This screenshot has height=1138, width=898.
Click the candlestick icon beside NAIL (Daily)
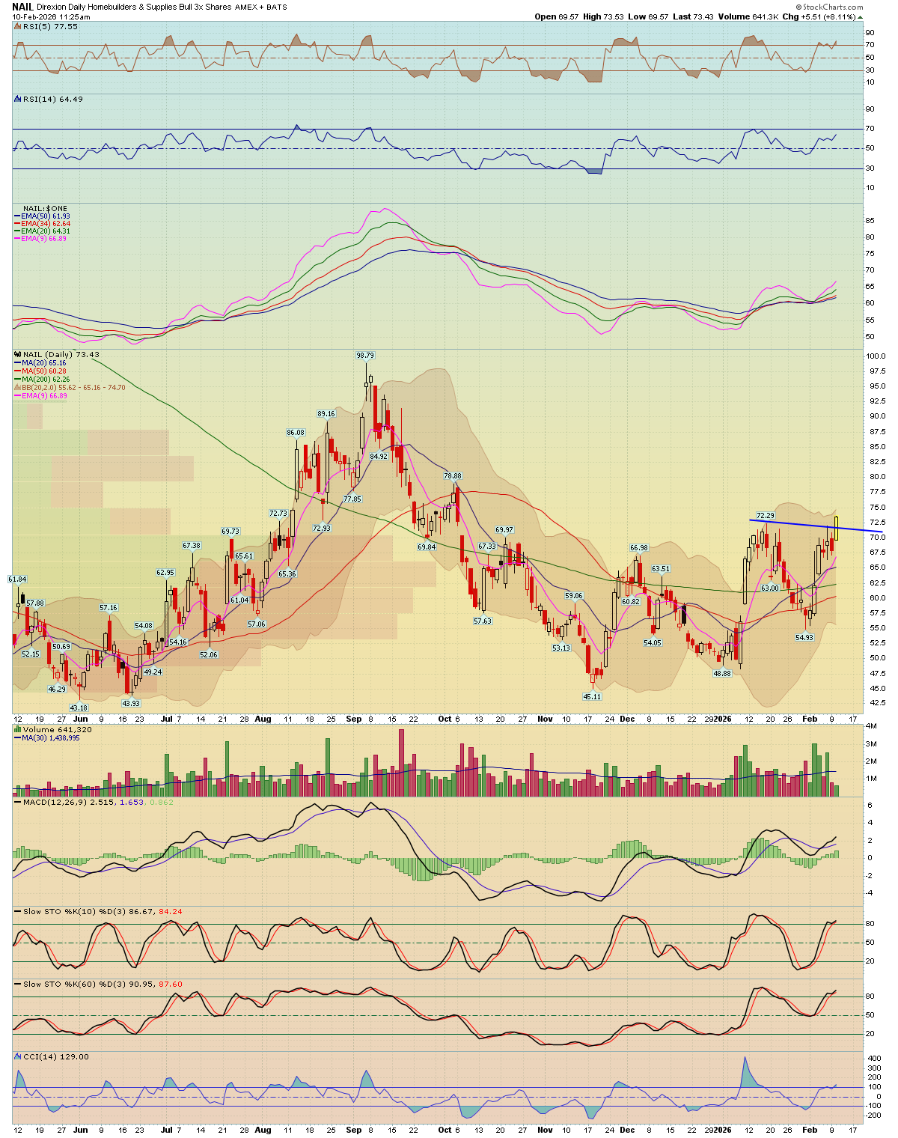click(18, 354)
